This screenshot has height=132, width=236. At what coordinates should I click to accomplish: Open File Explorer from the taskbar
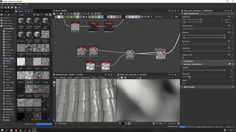[11, 130]
